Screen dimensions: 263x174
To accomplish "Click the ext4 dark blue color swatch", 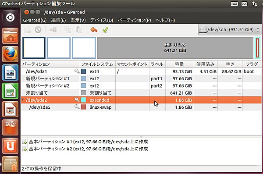I will click(x=83, y=71).
